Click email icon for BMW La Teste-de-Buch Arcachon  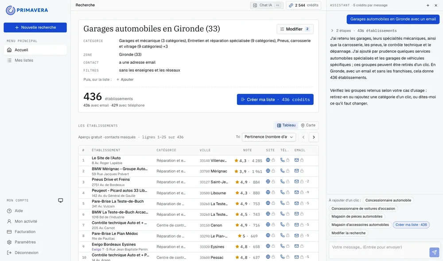pos(296,214)
